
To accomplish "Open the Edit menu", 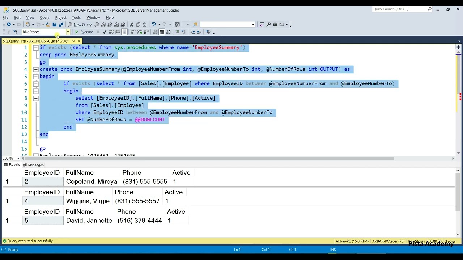I will click(x=17, y=17).
